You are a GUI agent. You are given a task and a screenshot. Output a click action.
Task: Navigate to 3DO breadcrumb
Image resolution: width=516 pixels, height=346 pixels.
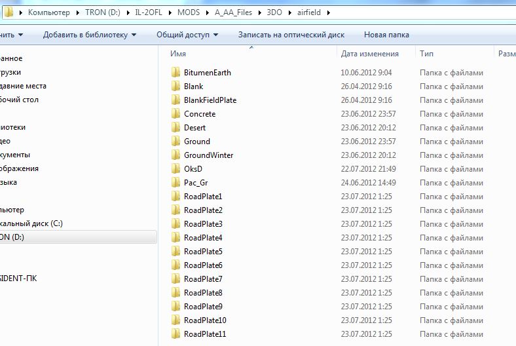pyautogui.click(x=274, y=12)
